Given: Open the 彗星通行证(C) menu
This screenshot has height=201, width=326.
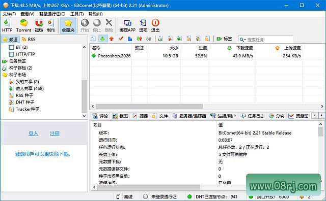Looking at the screenshot, I should (x=52, y=14).
